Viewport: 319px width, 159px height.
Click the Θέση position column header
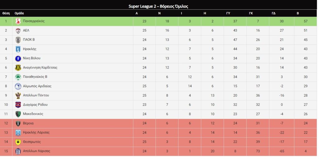click(x=6, y=13)
